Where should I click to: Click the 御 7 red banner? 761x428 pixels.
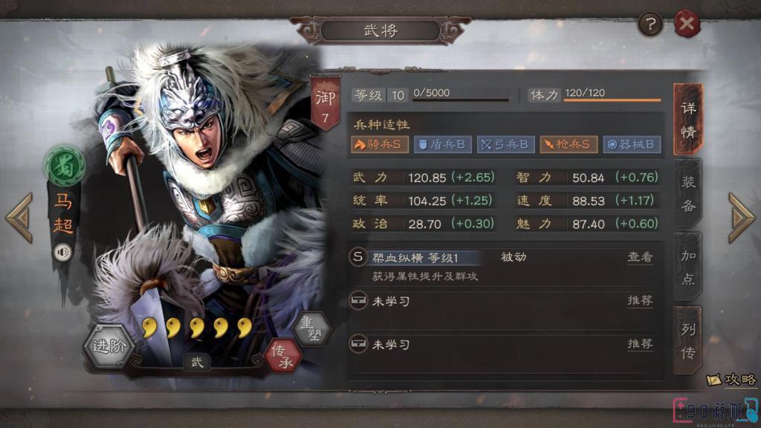click(x=325, y=103)
